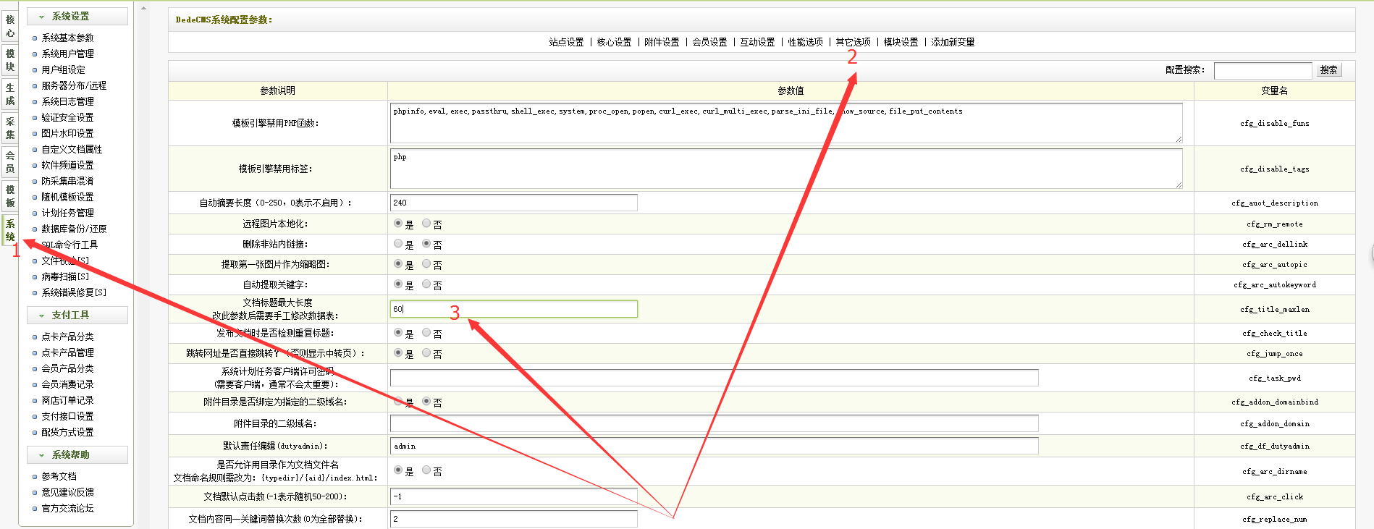The height and width of the screenshot is (529, 1374).
Task: Open 添加新变量 link
Action: coord(953,42)
